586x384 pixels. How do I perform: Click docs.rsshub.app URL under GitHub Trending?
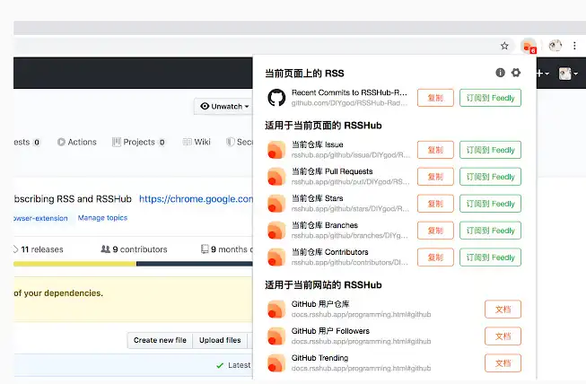[x=361, y=369]
